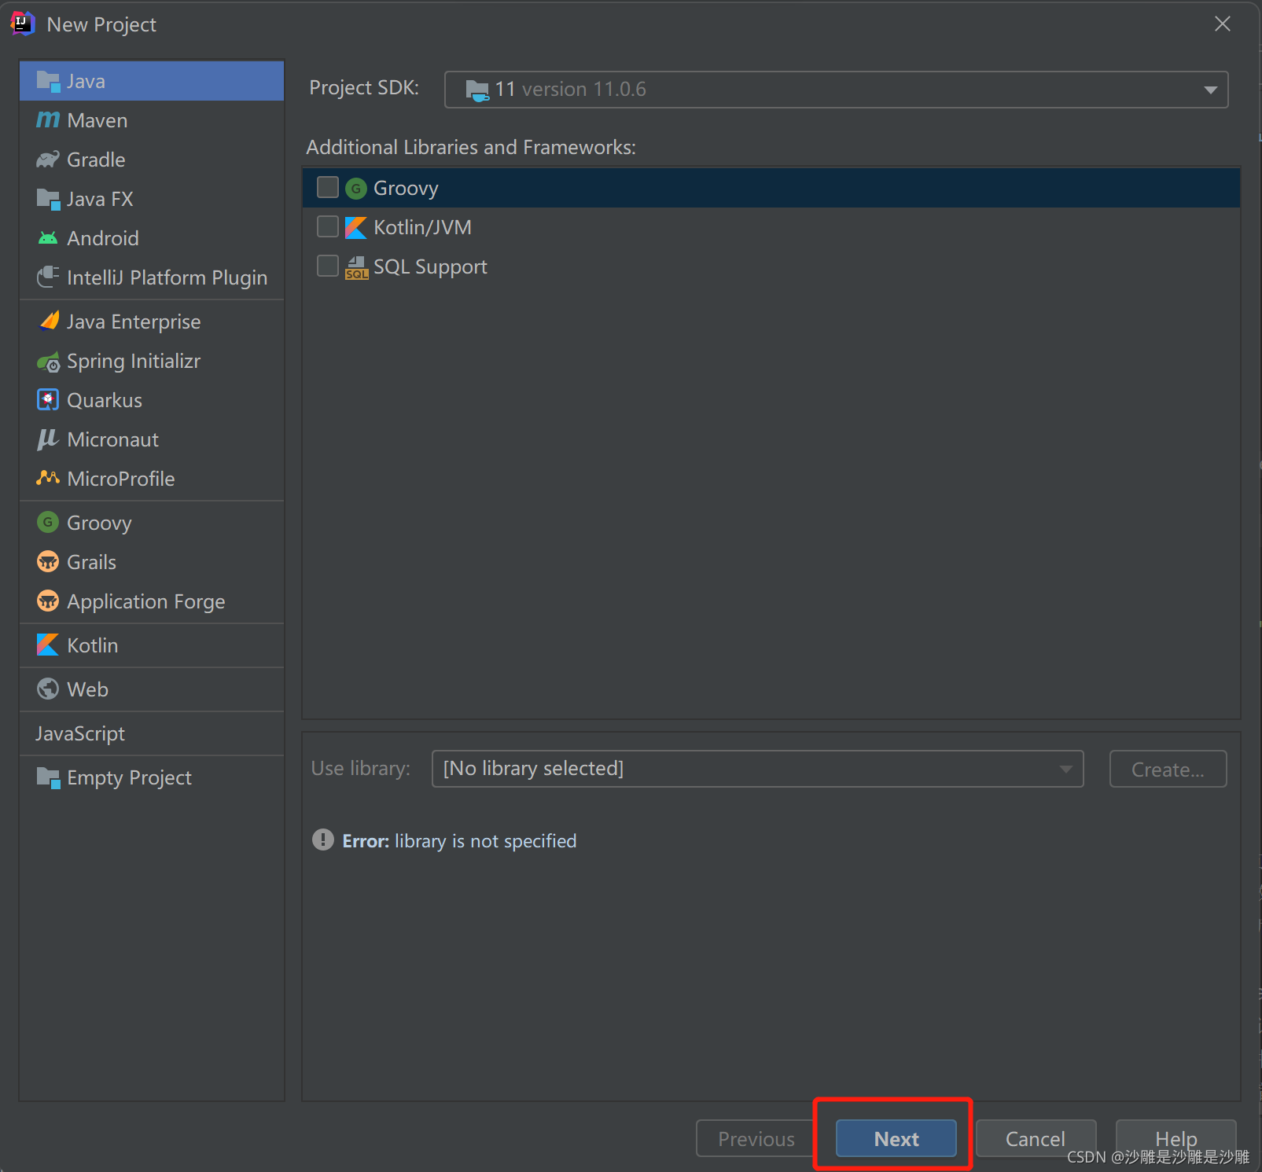
Task: Click 'Error: library is not specified' message
Action: (459, 841)
